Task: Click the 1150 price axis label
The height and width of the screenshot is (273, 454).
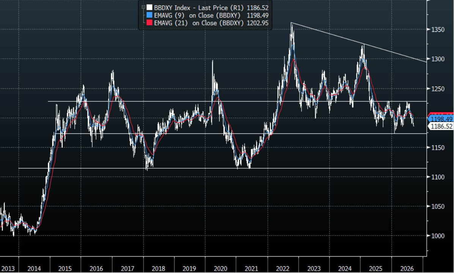Action: [x=438, y=147]
